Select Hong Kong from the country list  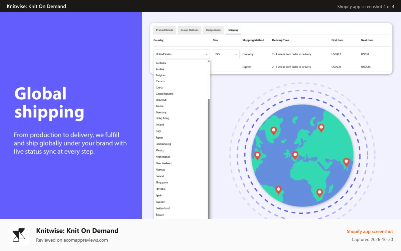point(162,118)
